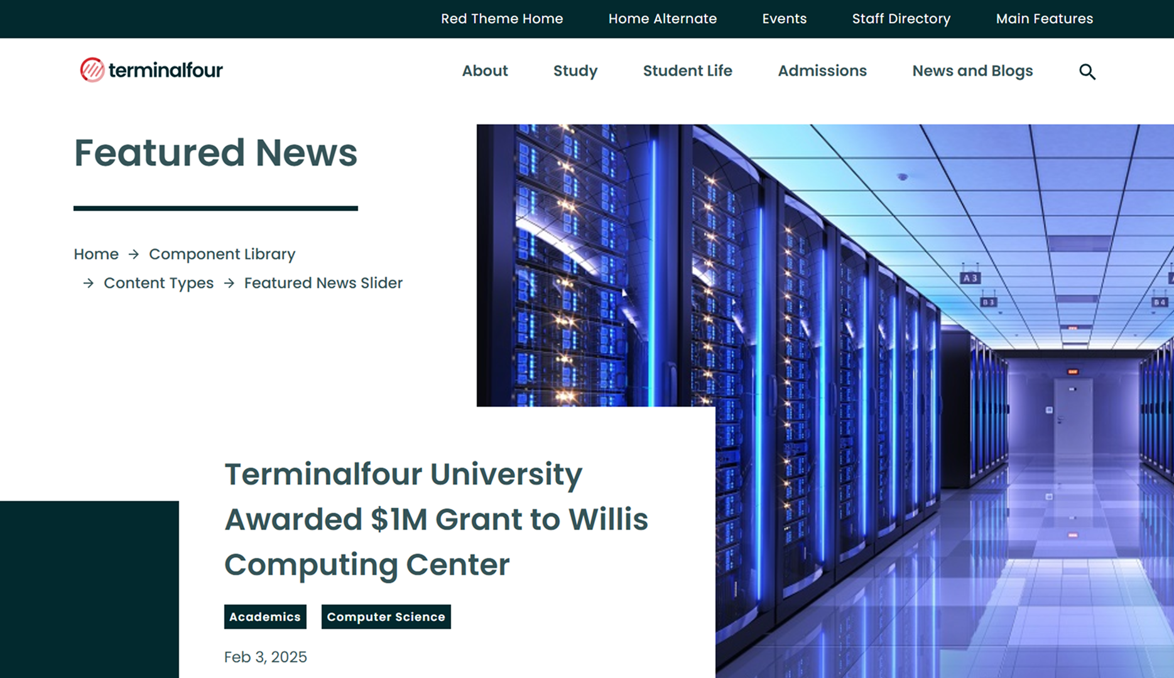Click the arrow after Home breadcrumb
This screenshot has width=1174, height=678.
click(x=133, y=254)
